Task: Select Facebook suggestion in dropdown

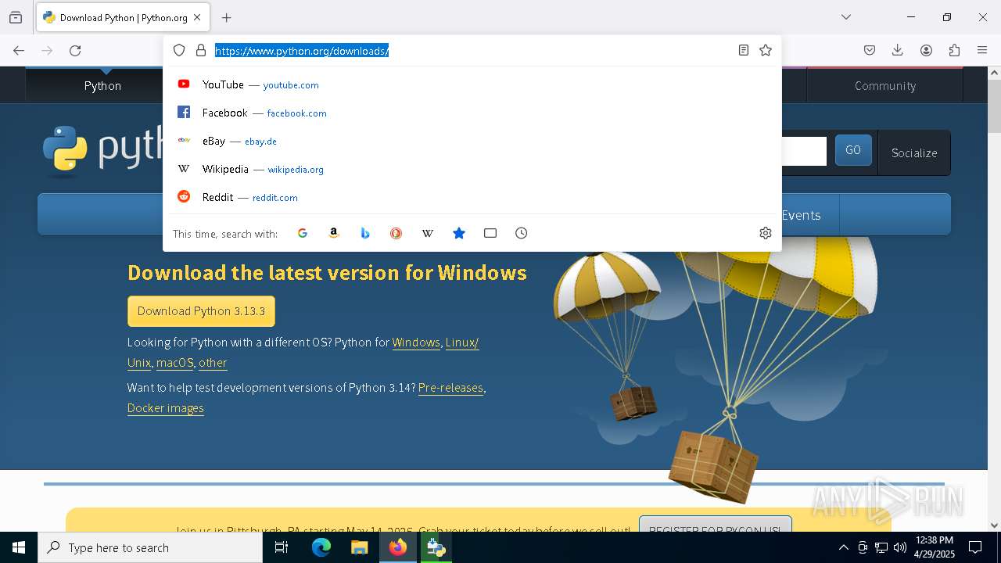Action: tap(472, 113)
